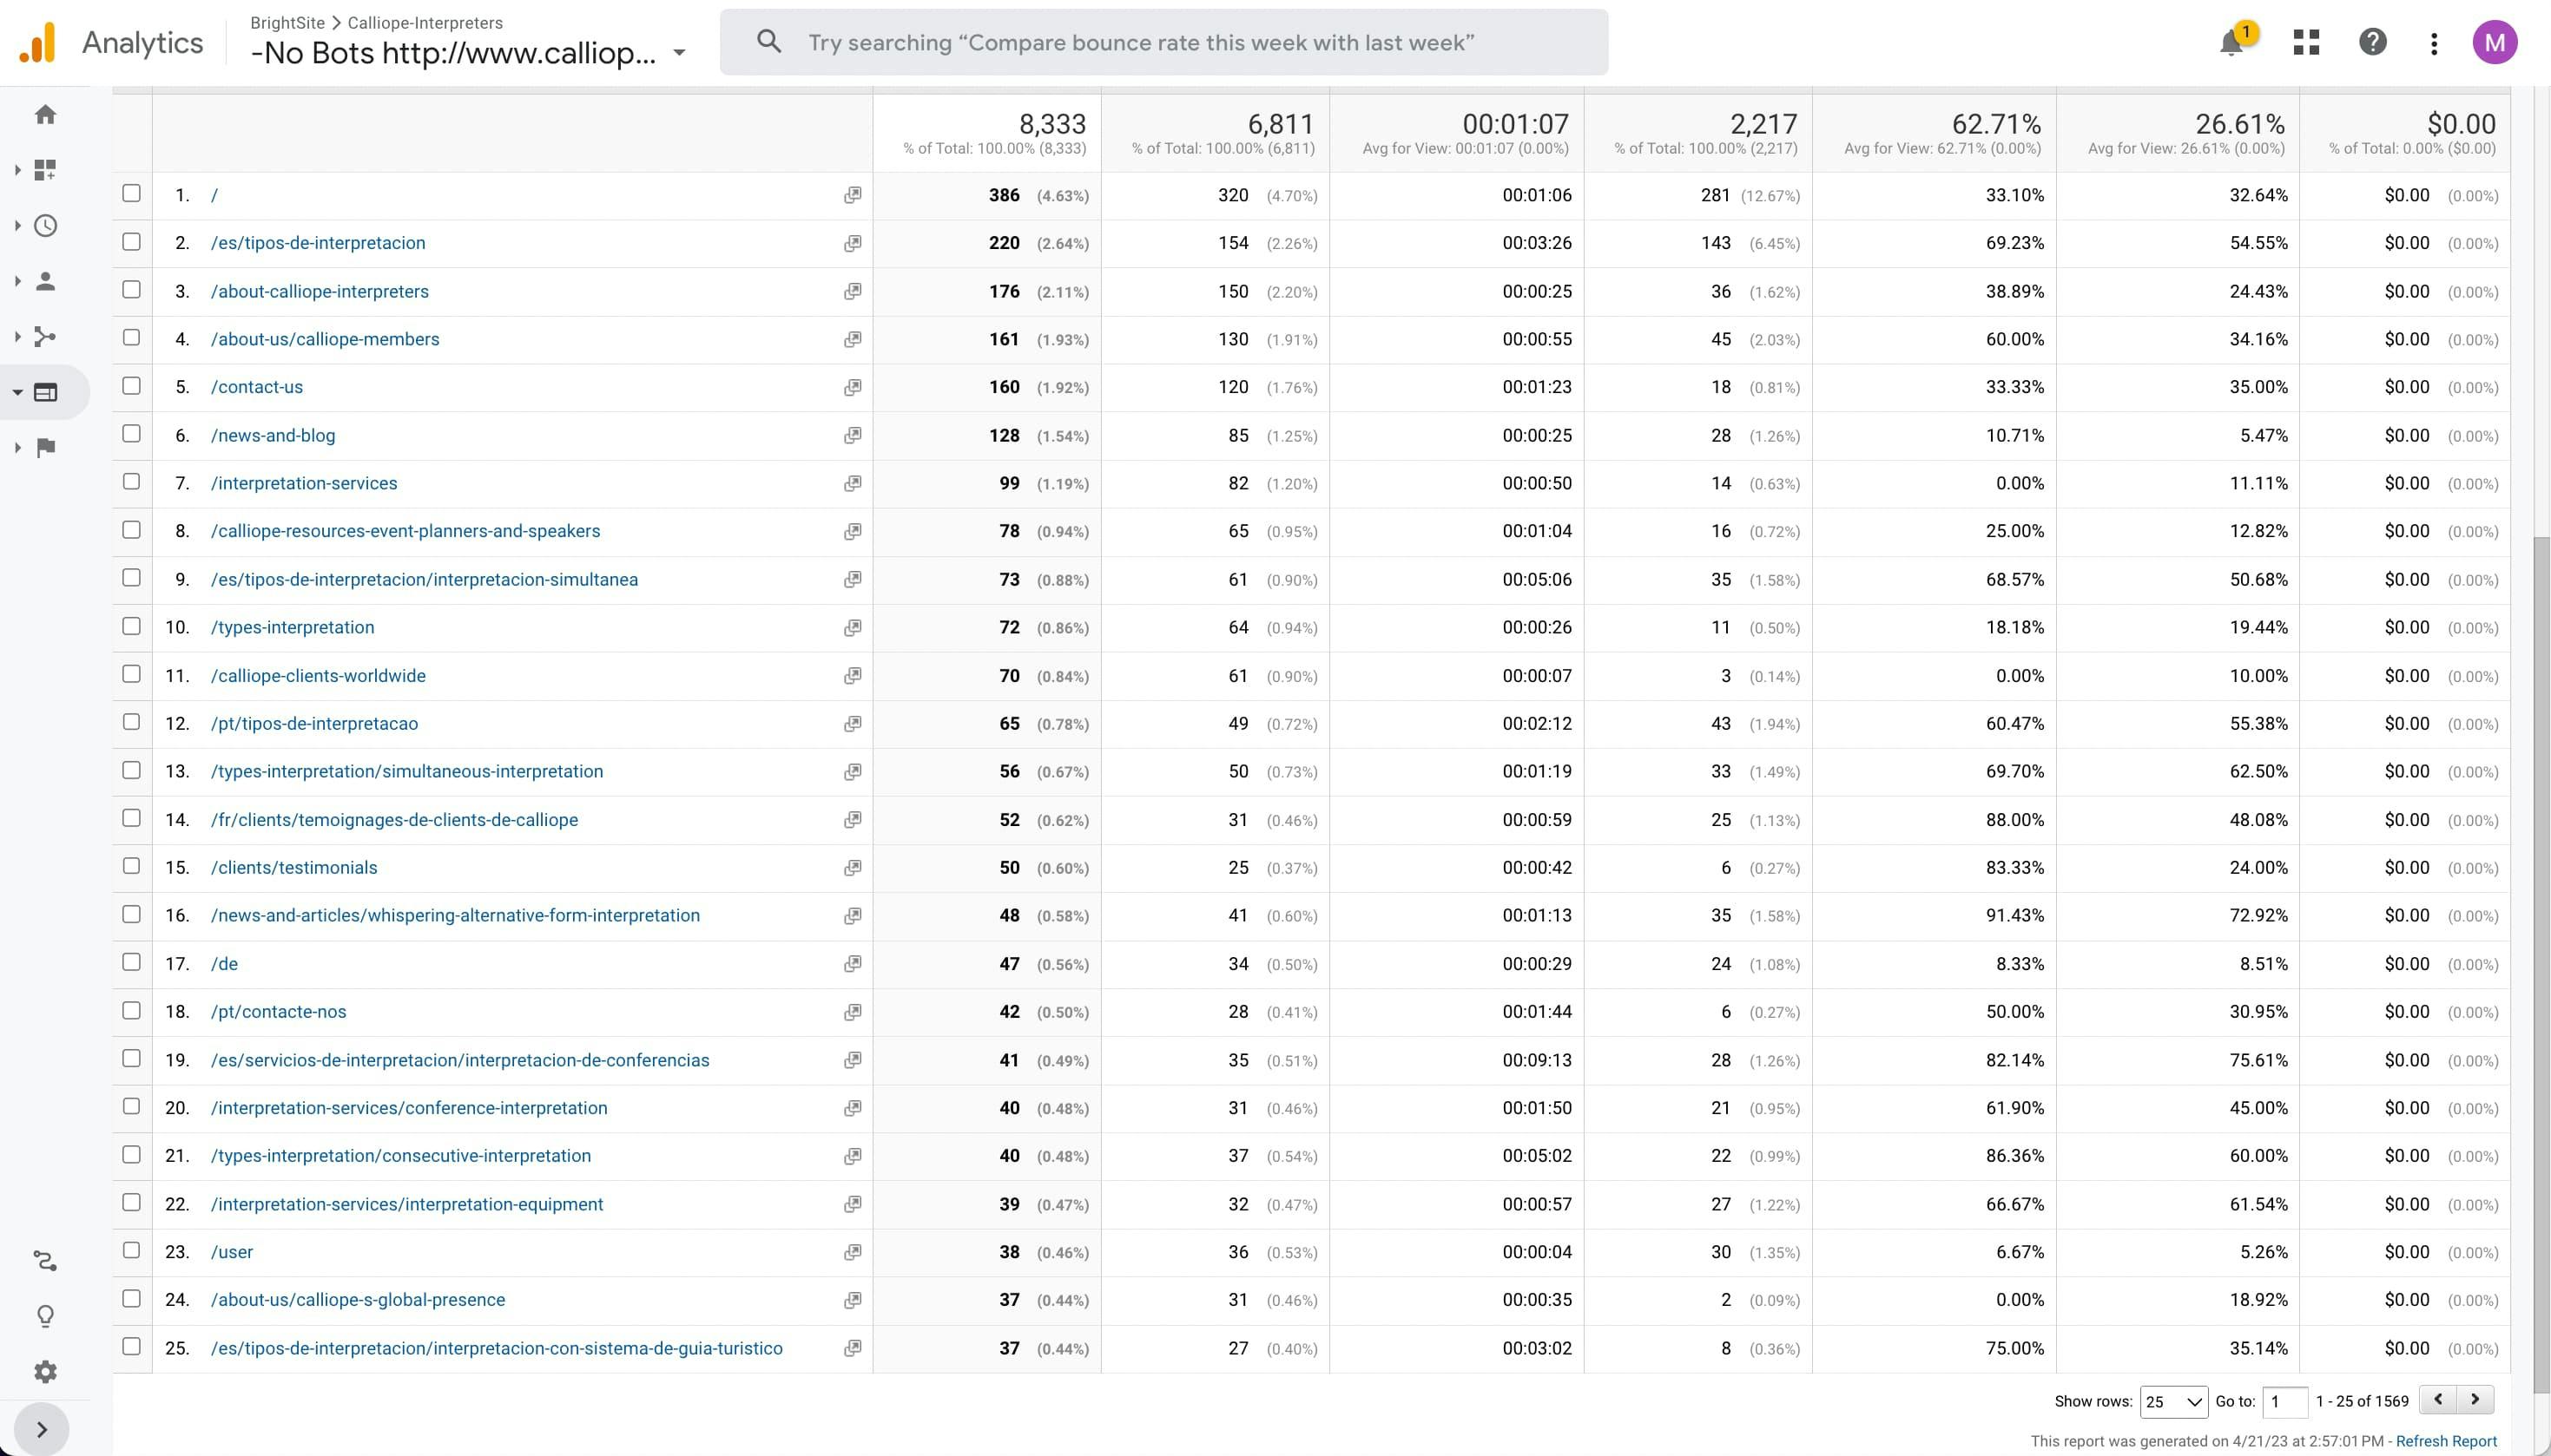Open the /es/tipos-de-interpretacion page link
This screenshot has height=1456, width=2551.
(317, 242)
